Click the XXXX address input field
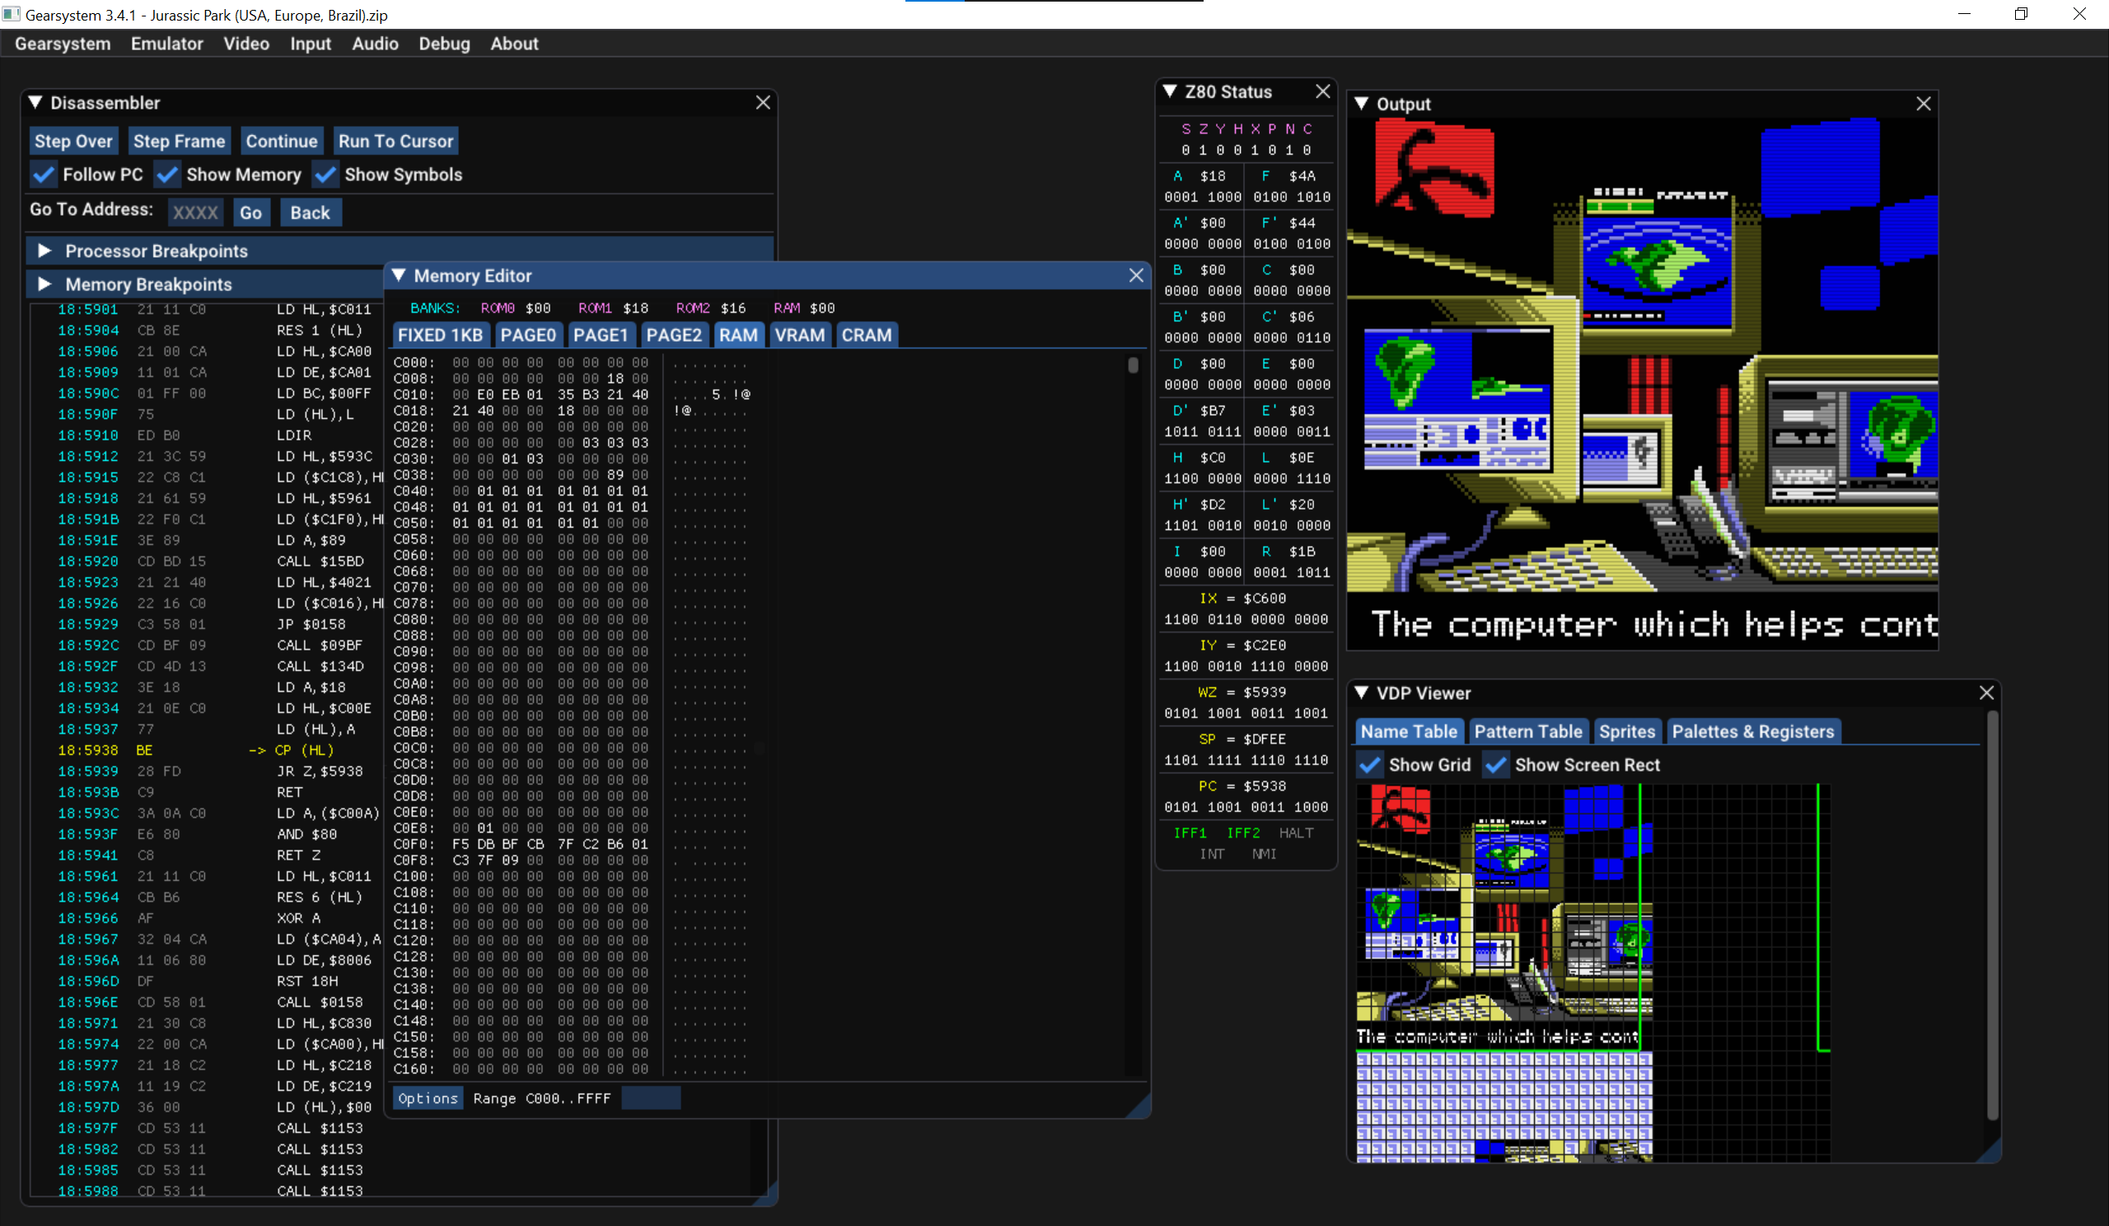 click(195, 212)
